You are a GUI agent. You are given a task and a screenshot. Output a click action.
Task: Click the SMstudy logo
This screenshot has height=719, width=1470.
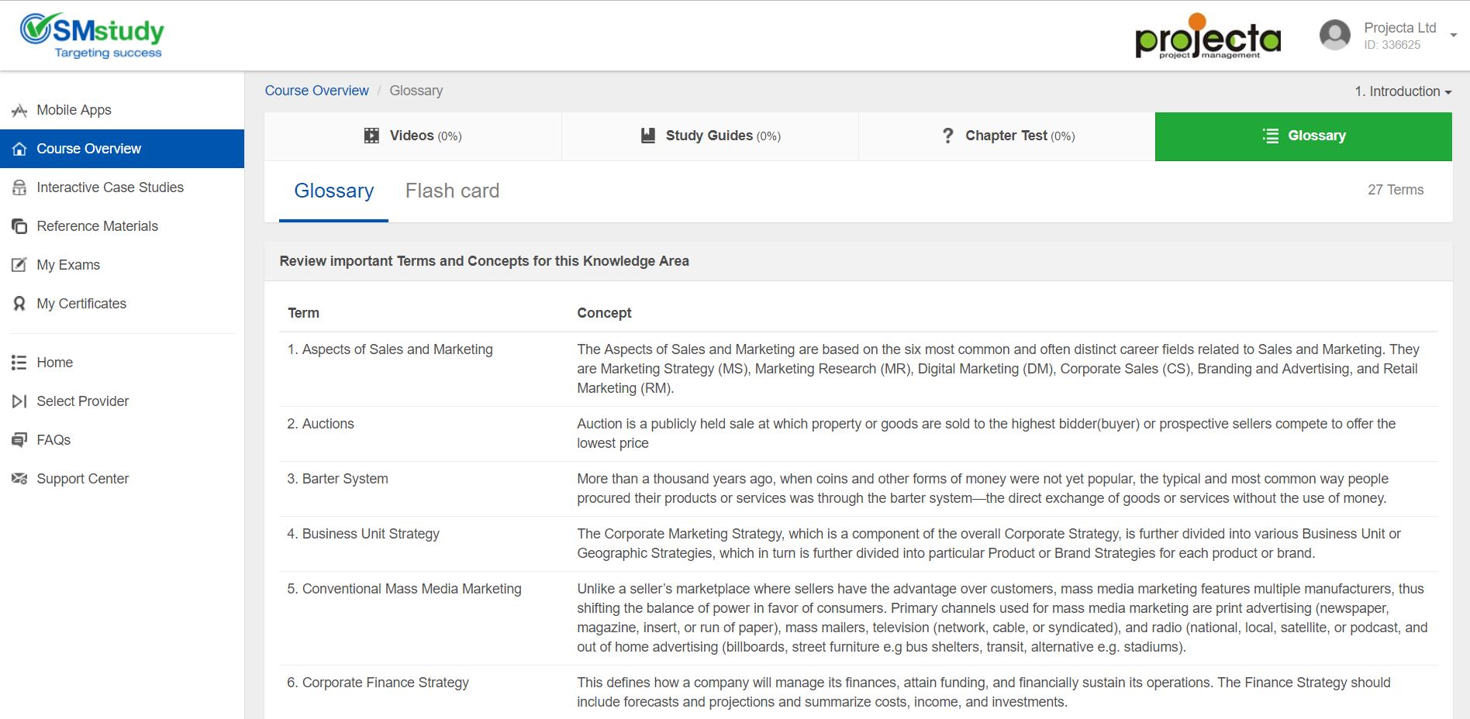click(92, 36)
